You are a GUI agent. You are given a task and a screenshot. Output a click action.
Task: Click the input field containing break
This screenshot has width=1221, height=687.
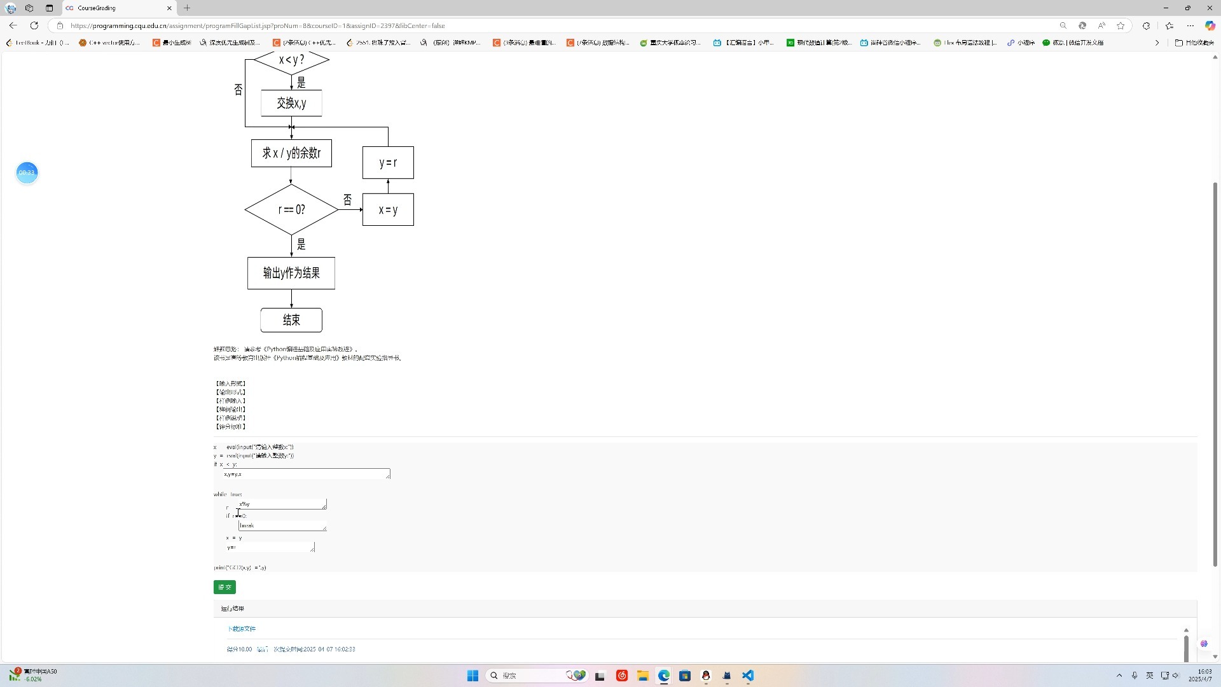click(282, 526)
